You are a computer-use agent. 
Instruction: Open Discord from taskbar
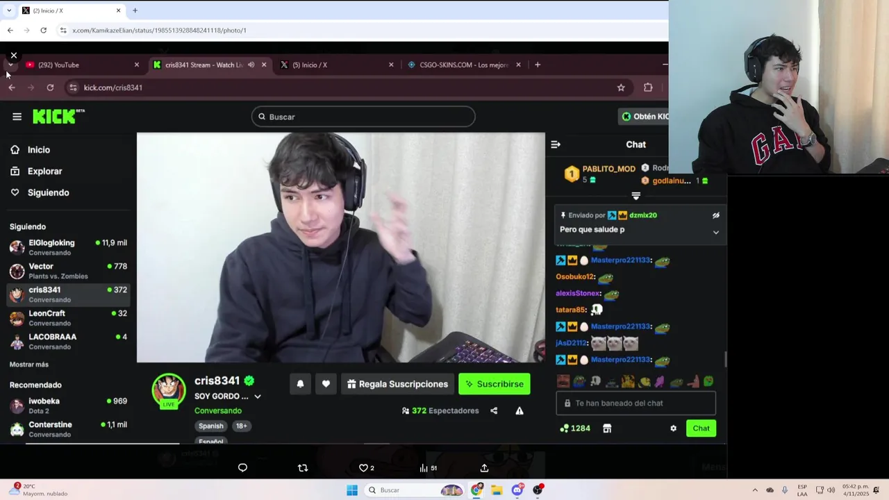[x=517, y=490]
